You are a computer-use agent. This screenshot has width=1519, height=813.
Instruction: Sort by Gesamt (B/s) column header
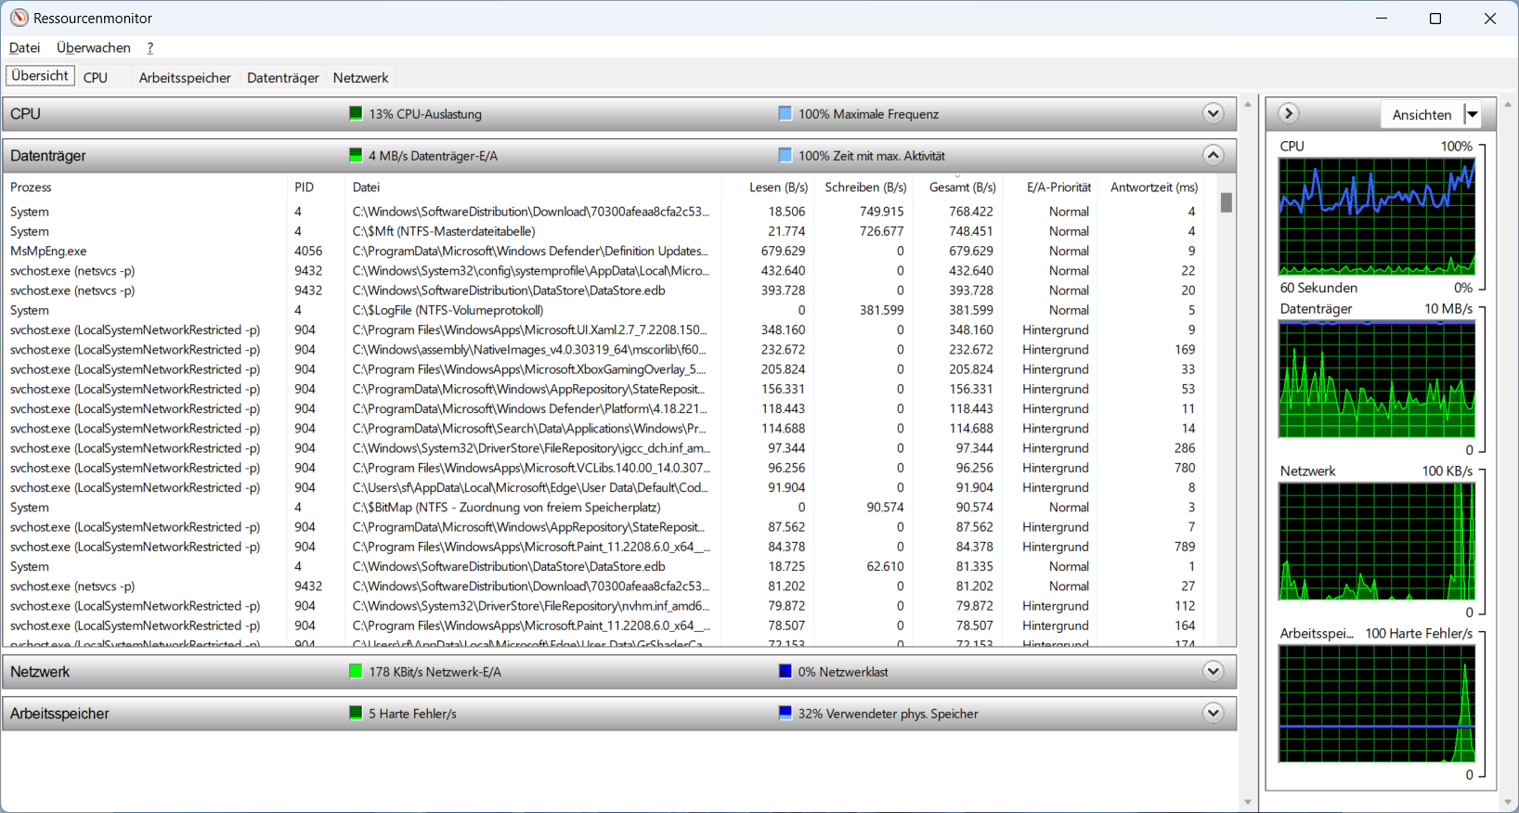[958, 187]
